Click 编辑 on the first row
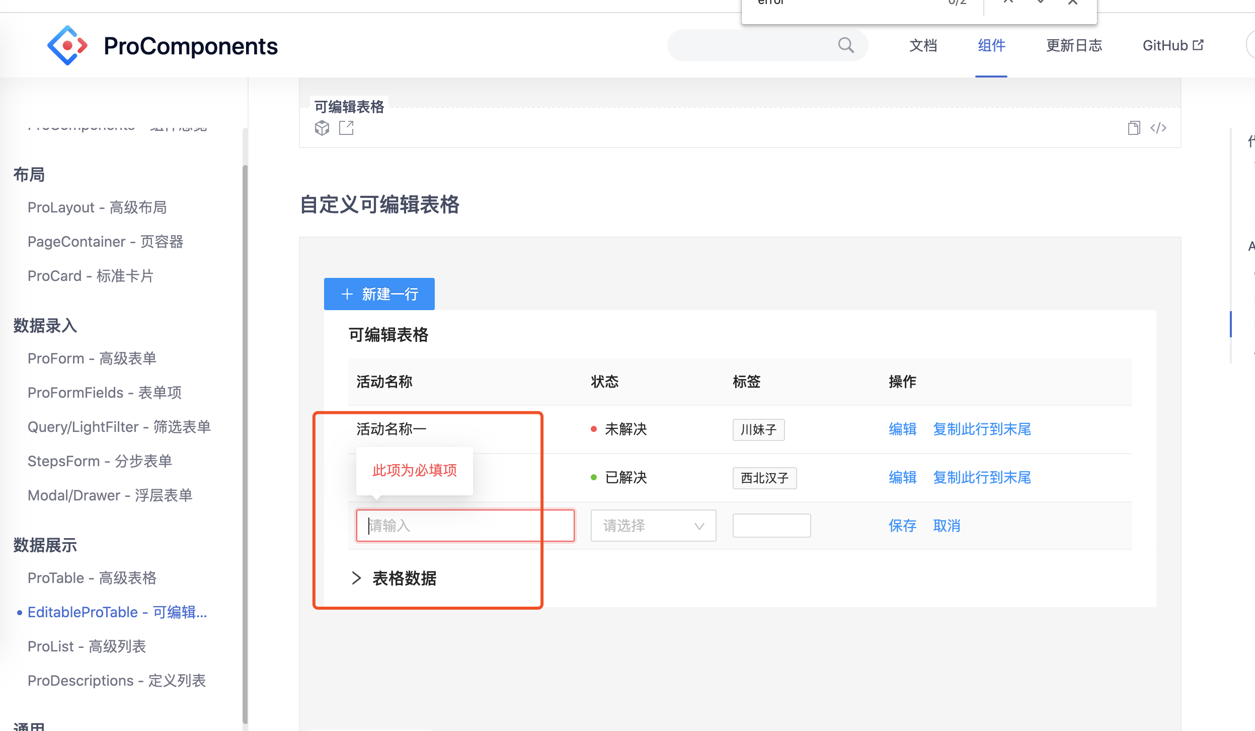The width and height of the screenshot is (1255, 731). (x=902, y=429)
